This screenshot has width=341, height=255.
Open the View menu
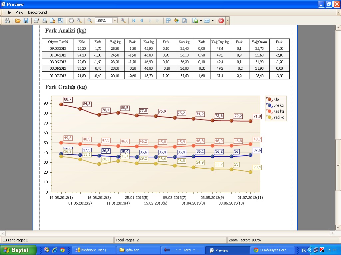pos(19,12)
